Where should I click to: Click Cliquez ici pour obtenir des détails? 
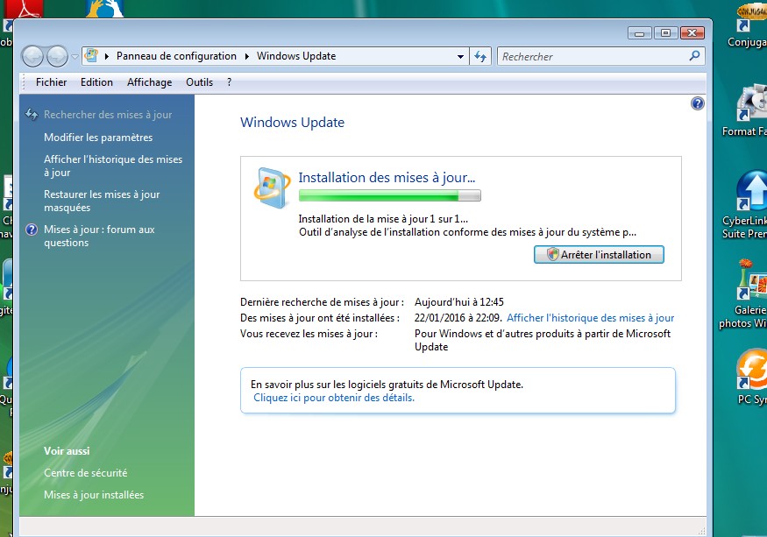coord(334,398)
